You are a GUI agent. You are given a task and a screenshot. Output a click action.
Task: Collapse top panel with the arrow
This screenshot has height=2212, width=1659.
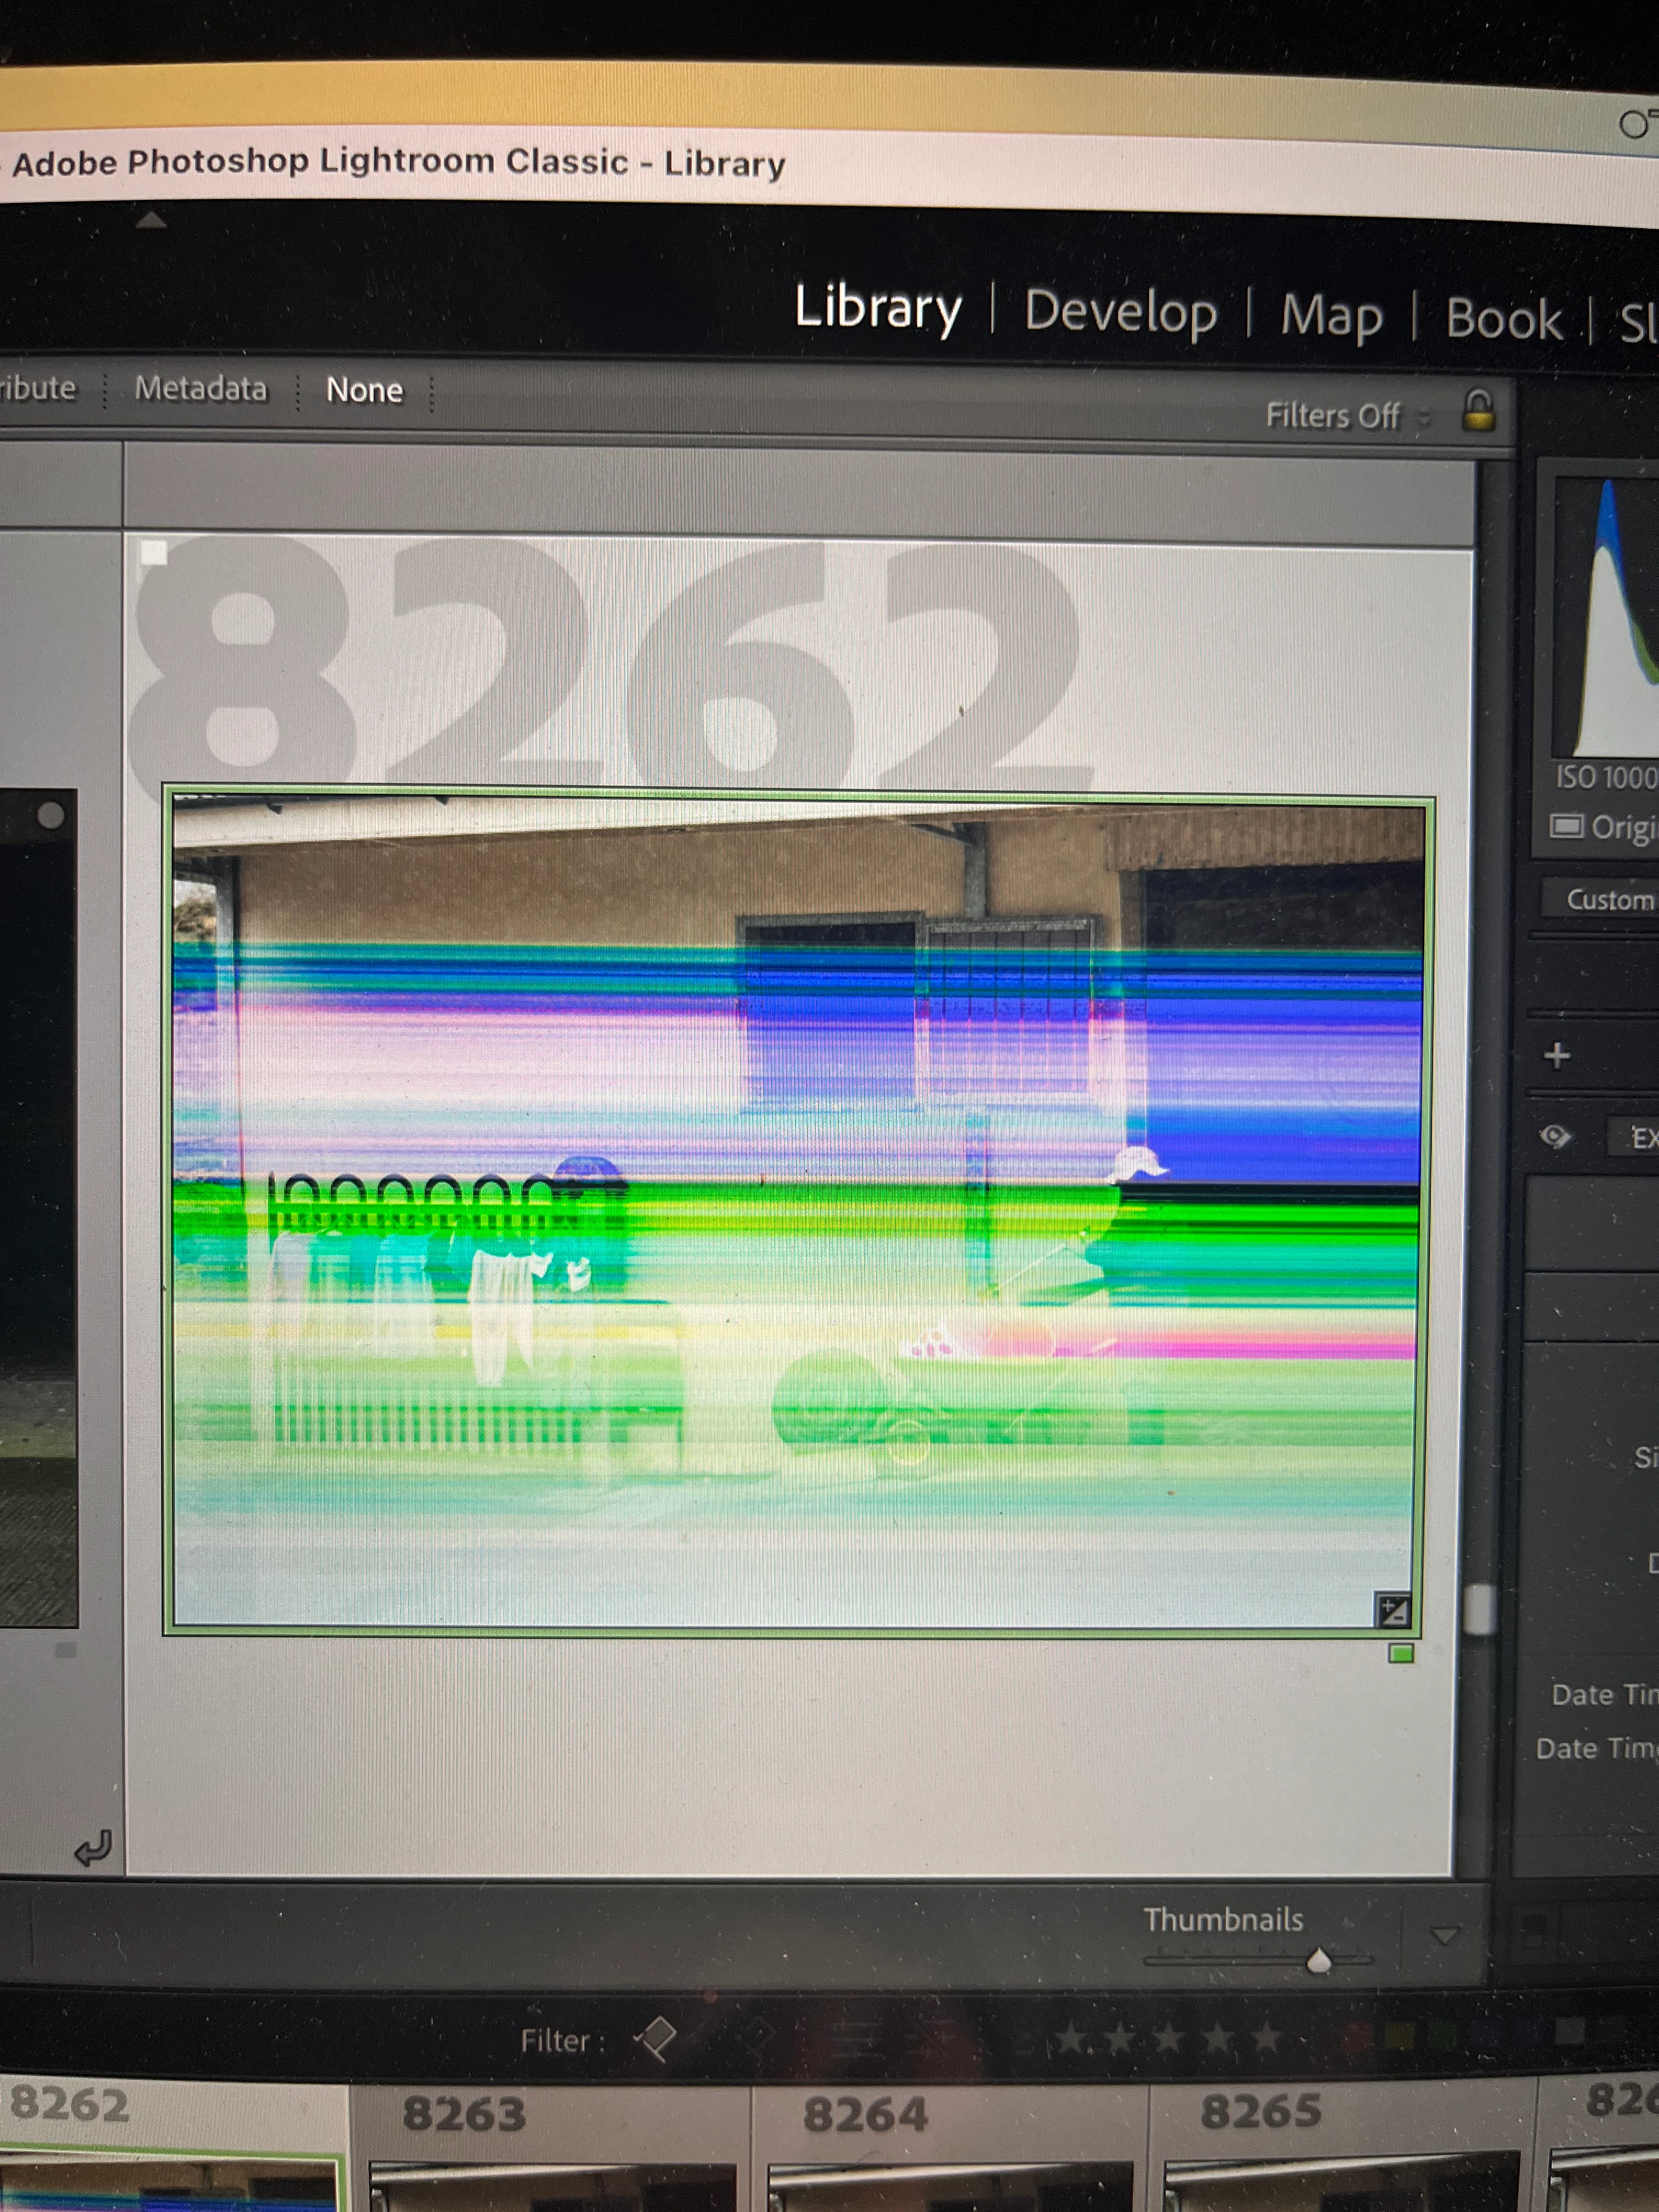click(x=151, y=220)
